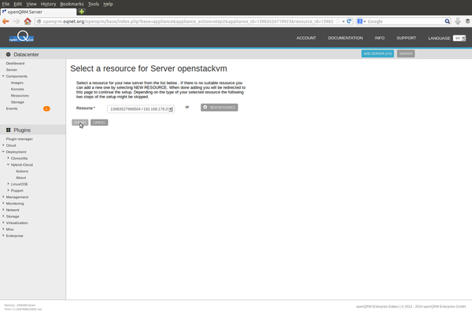Bookmark page with the star icon

337,21
